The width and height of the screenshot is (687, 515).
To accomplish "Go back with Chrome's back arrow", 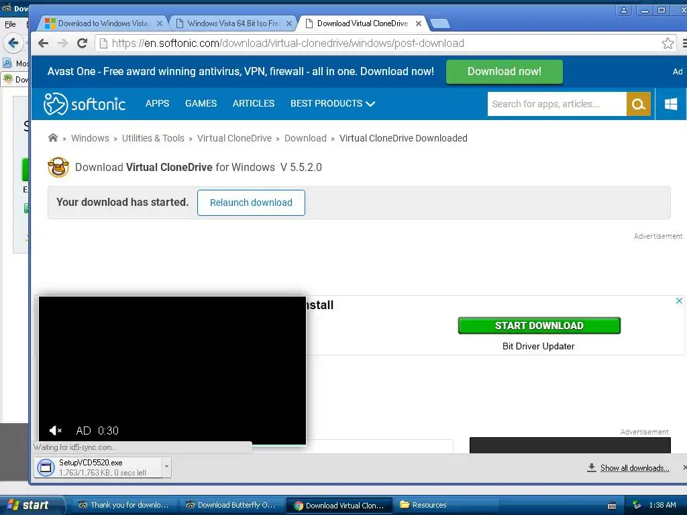I will pos(43,43).
